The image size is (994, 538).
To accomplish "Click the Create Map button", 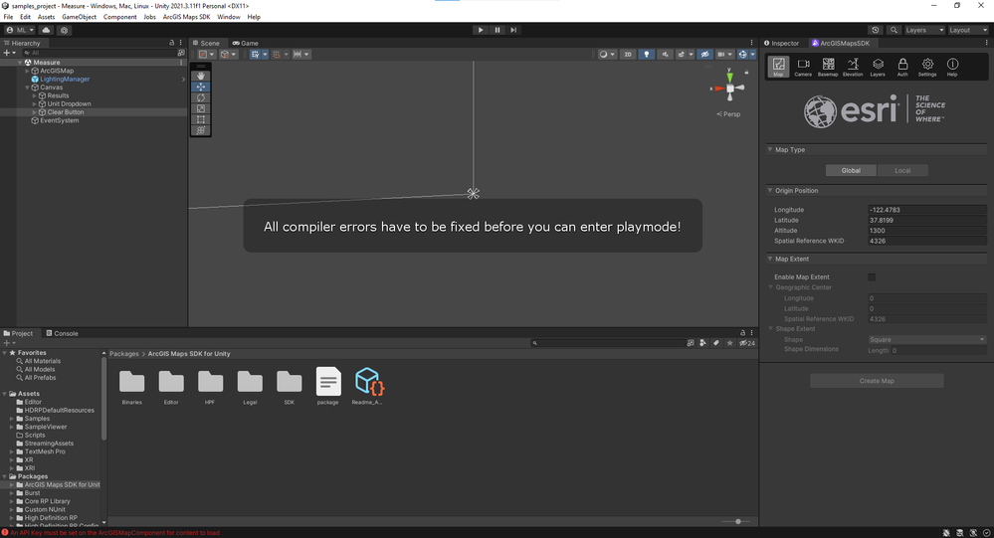I will click(877, 381).
